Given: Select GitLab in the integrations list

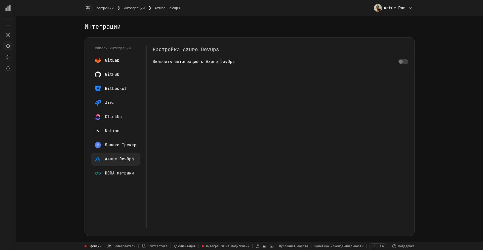Looking at the screenshot, I should click(115, 60).
